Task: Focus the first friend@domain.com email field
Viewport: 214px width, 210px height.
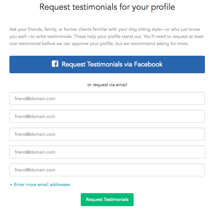Action: [x=107, y=99]
